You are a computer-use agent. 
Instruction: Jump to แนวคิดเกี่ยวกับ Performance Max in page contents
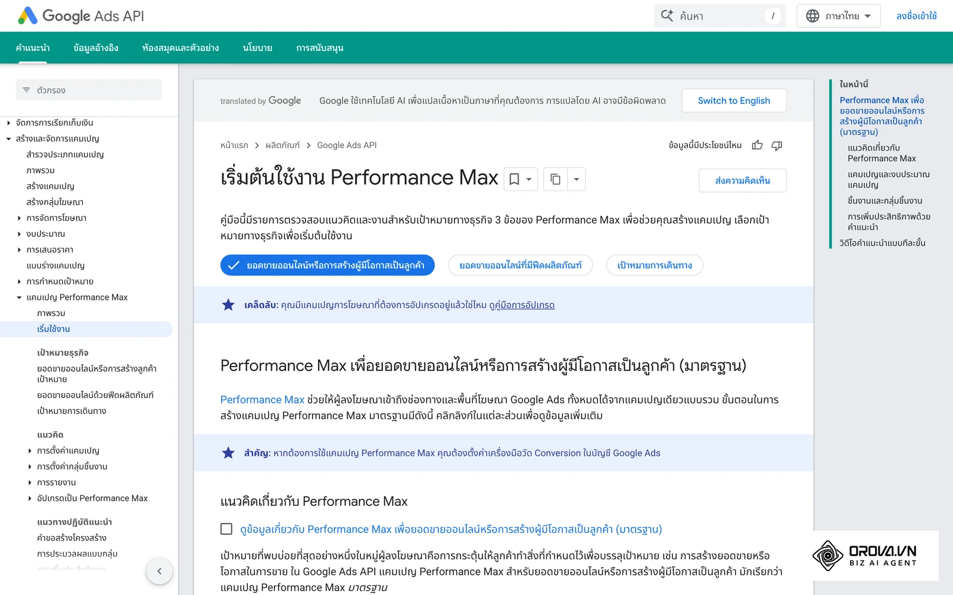point(882,153)
